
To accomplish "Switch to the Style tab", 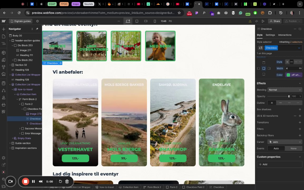I will 259,35.
